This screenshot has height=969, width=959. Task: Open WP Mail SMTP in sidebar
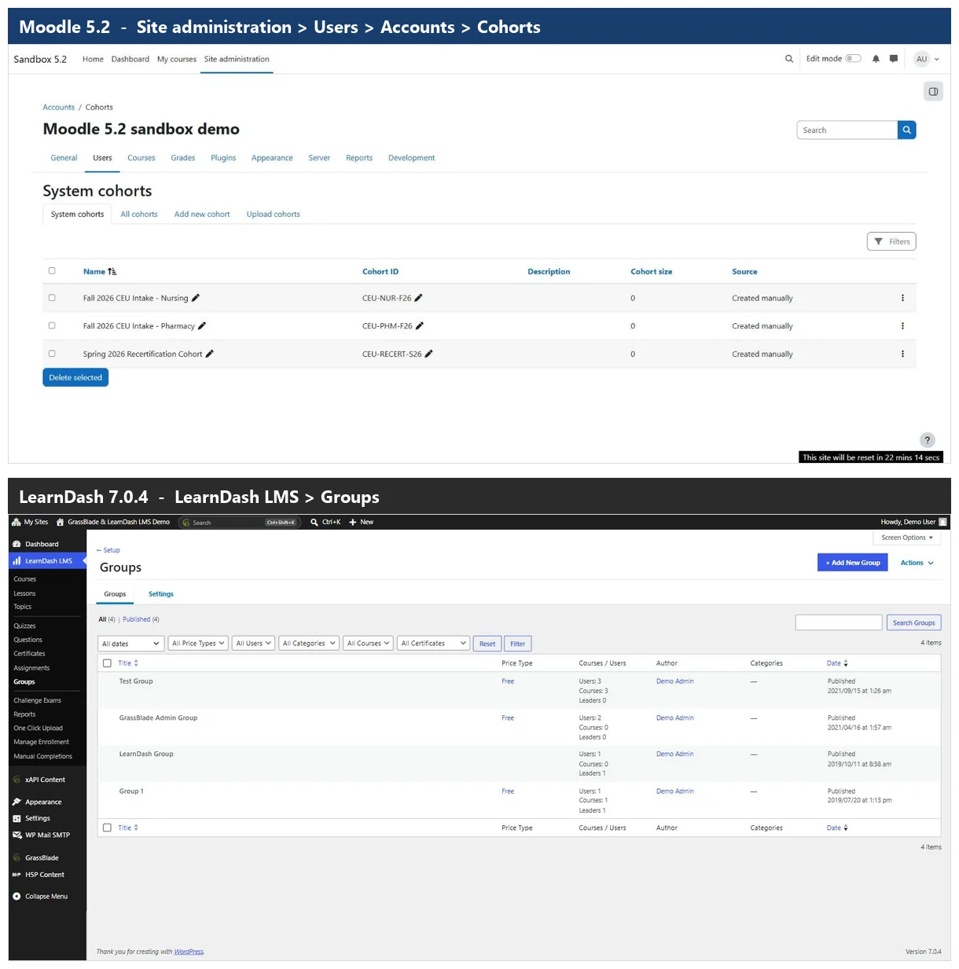click(x=47, y=835)
